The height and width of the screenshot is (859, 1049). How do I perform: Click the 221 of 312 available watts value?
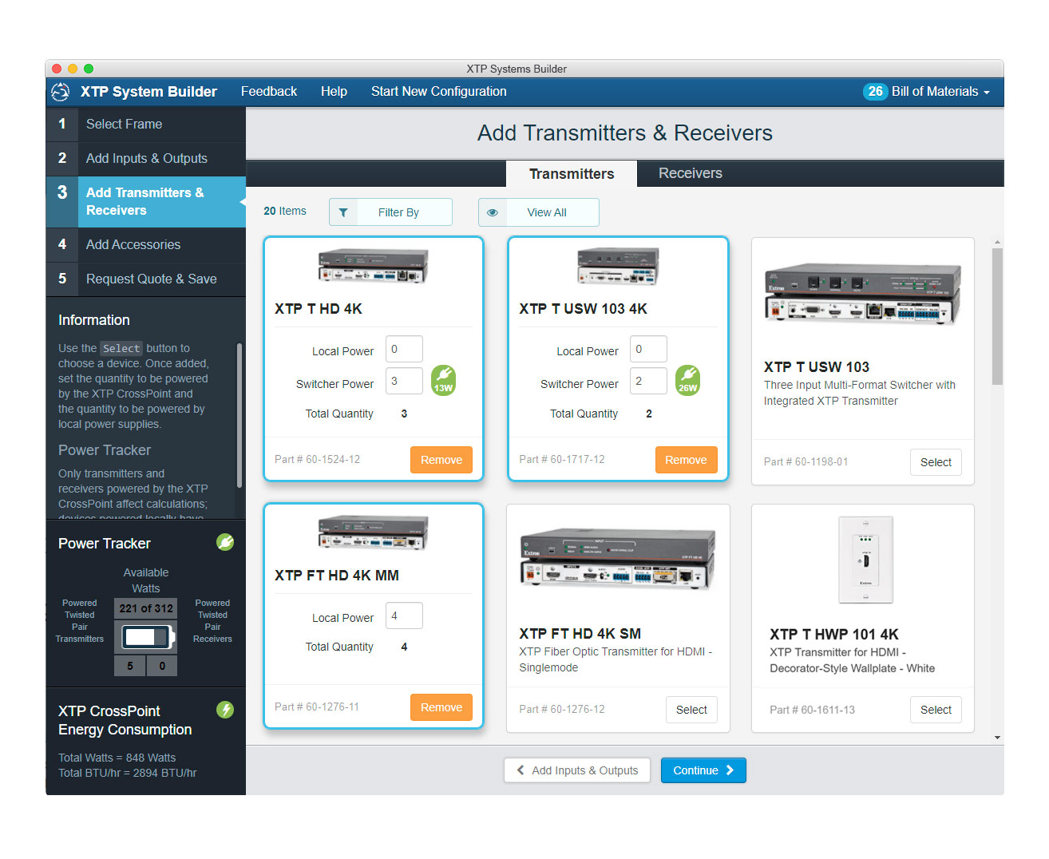(x=146, y=608)
